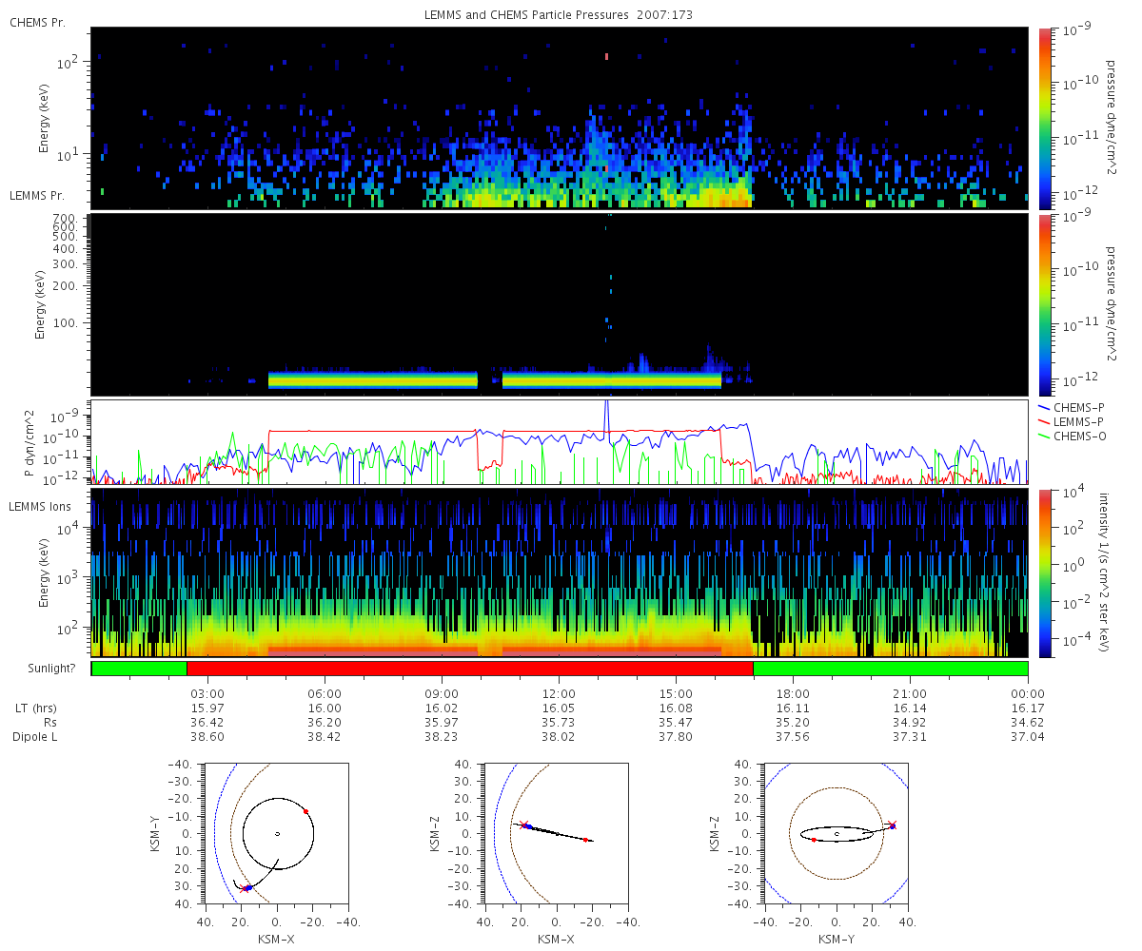
Task: Click the CHEMS pressure color bar
Action: pyautogui.click(x=1044, y=118)
